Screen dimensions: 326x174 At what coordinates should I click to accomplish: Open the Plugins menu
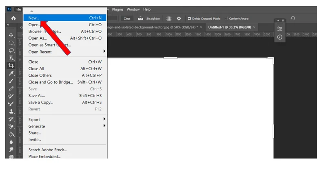(118, 9)
